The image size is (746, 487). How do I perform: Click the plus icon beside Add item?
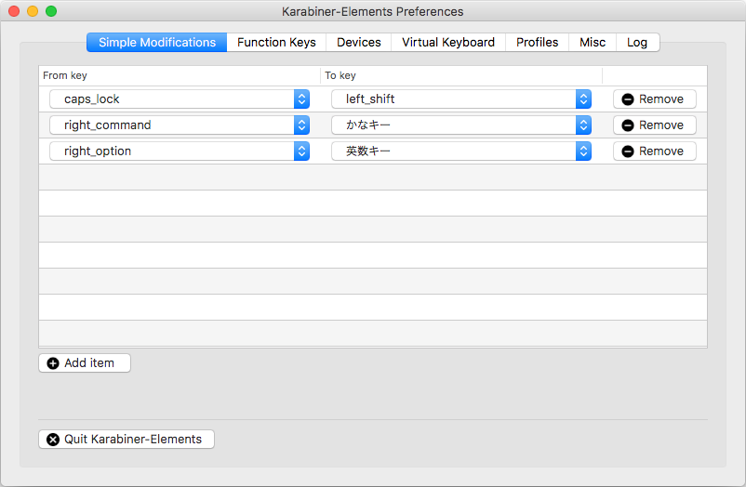(53, 363)
